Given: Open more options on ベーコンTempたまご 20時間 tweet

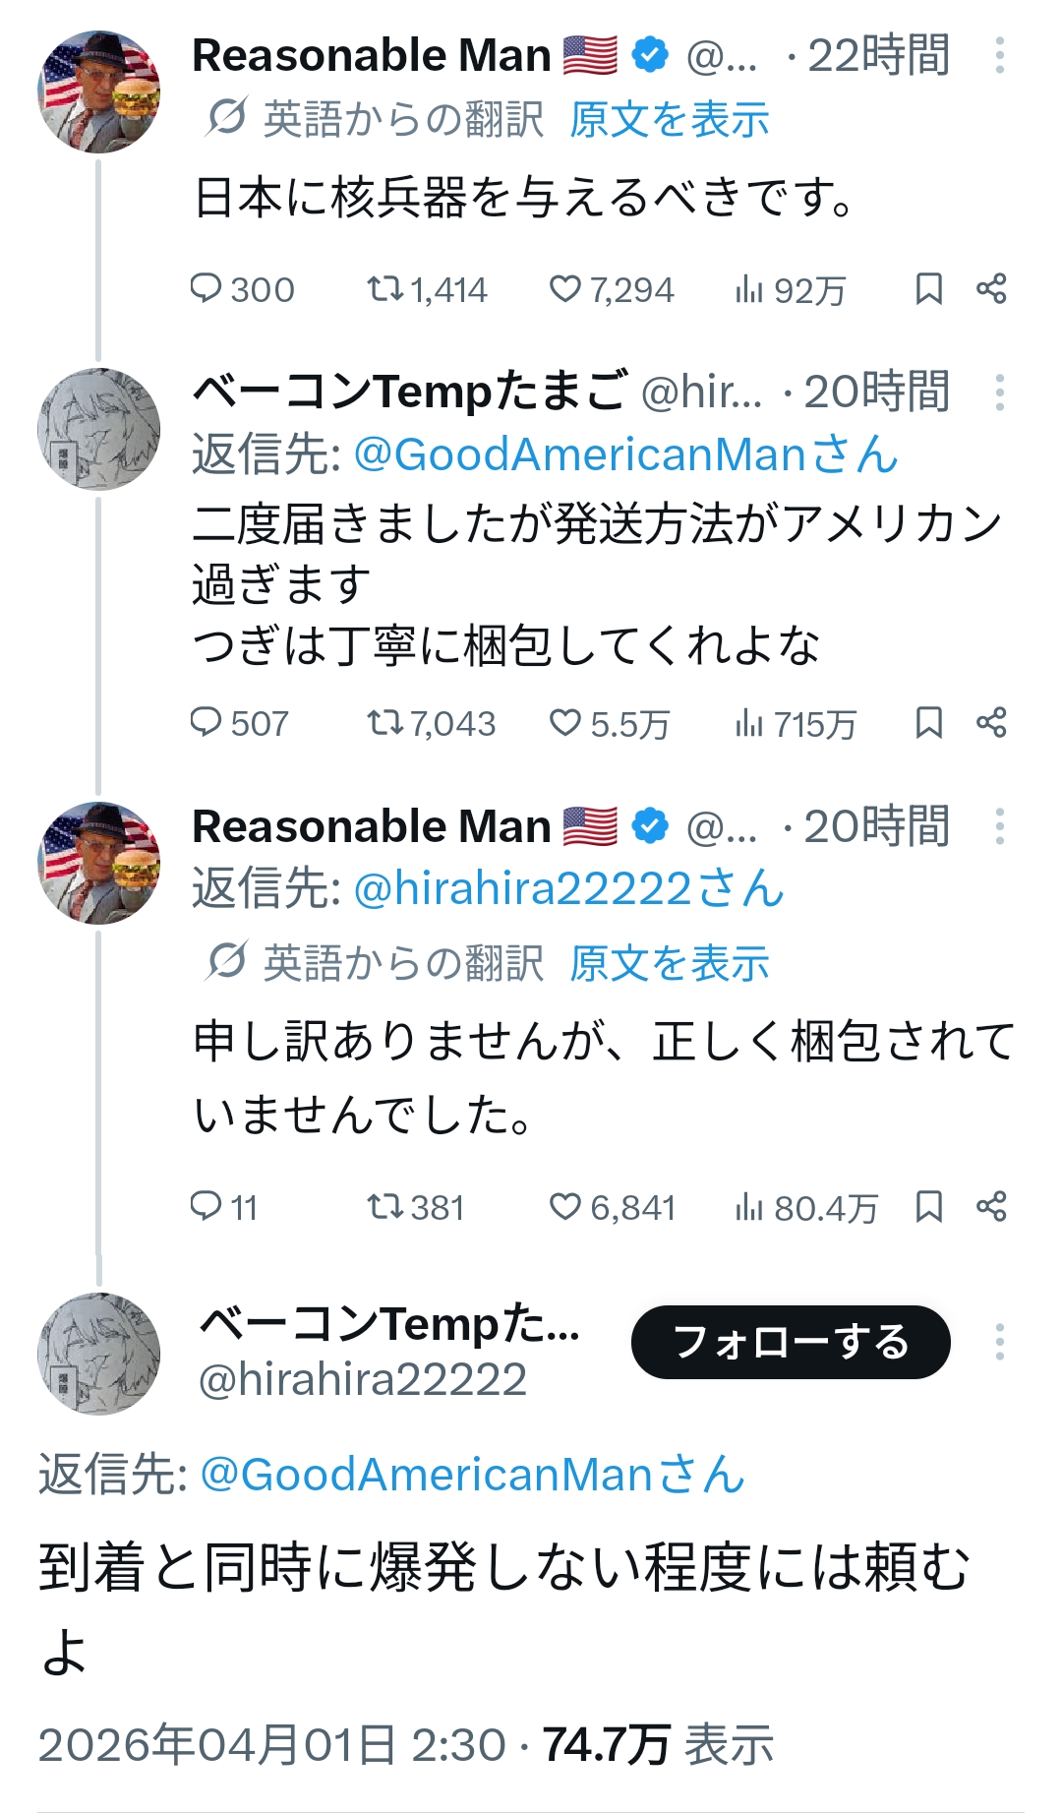Looking at the screenshot, I should tap(999, 393).
